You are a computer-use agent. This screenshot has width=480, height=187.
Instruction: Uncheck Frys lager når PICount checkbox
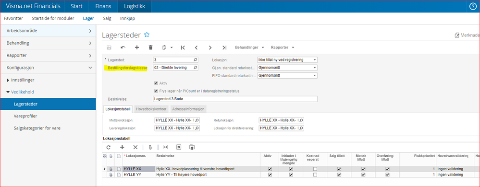pyautogui.click(x=157, y=91)
